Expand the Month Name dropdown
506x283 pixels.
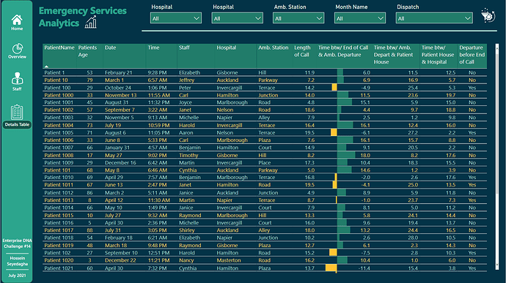[x=360, y=18]
